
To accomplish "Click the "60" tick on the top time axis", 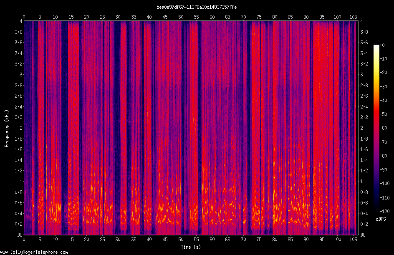I will click(x=212, y=17).
